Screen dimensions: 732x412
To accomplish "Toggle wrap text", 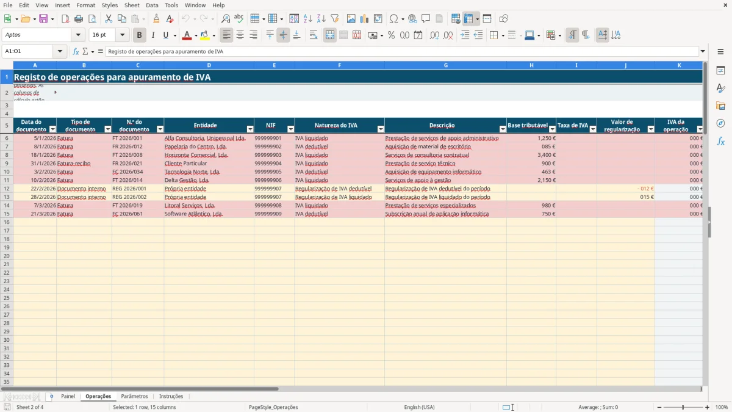I will (x=314, y=35).
